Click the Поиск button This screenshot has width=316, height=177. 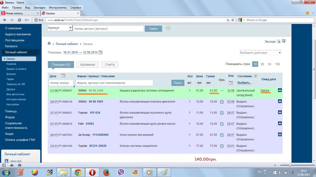(178, 83)
